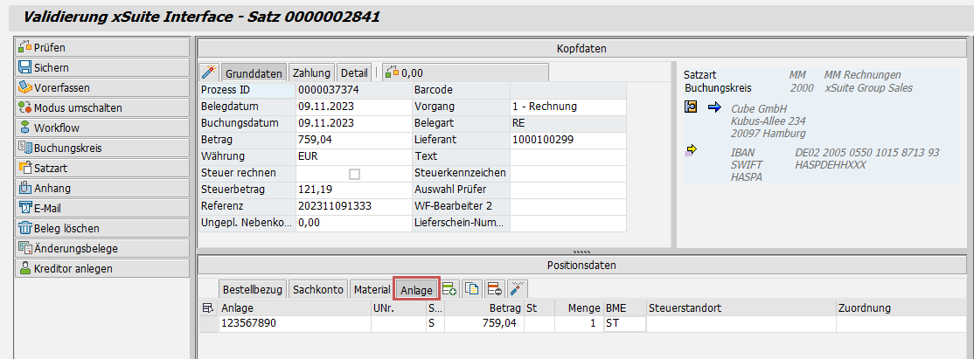Click the Lieferant field 1000100299
Image resolution: width=974 pixels, height=359 pixels.
pyautogui.click(x=567, y=140)
